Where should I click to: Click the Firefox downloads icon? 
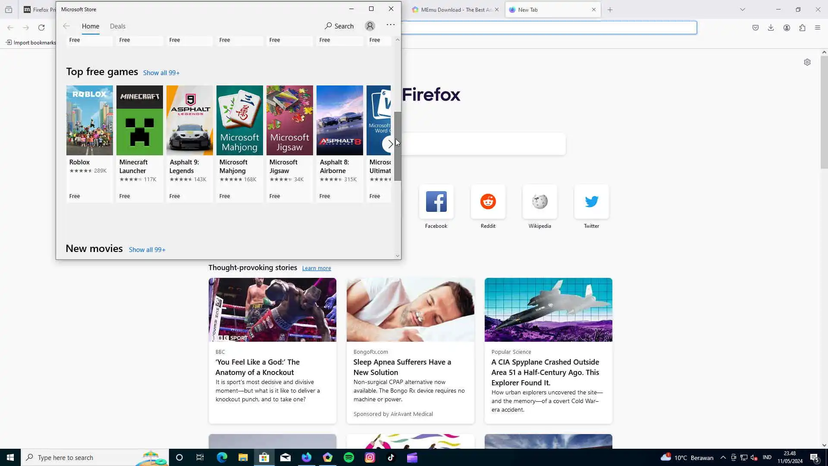[771, 28]
